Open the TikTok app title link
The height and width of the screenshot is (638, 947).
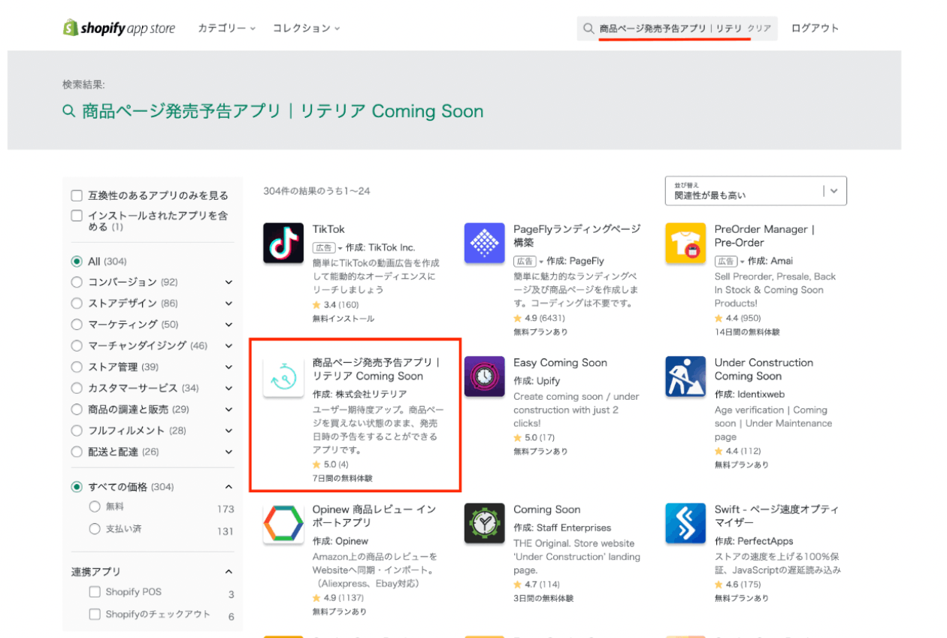[x=328, y=229]
